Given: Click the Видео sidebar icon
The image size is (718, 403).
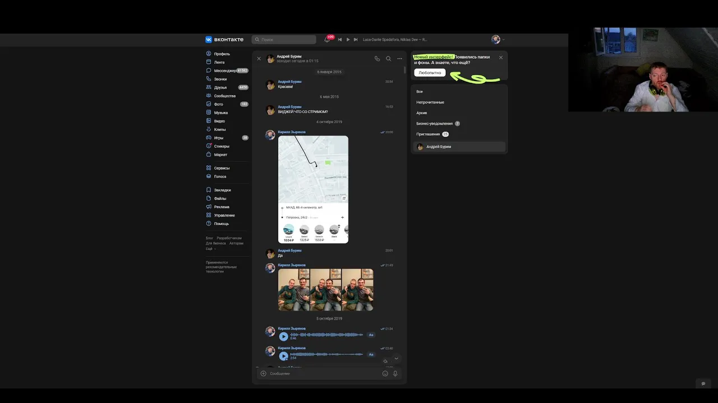Looking at the screenshot, I should tap(209, 121).
